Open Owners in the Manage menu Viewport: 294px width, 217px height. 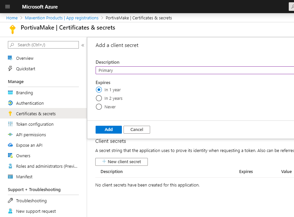click(23, 156)
